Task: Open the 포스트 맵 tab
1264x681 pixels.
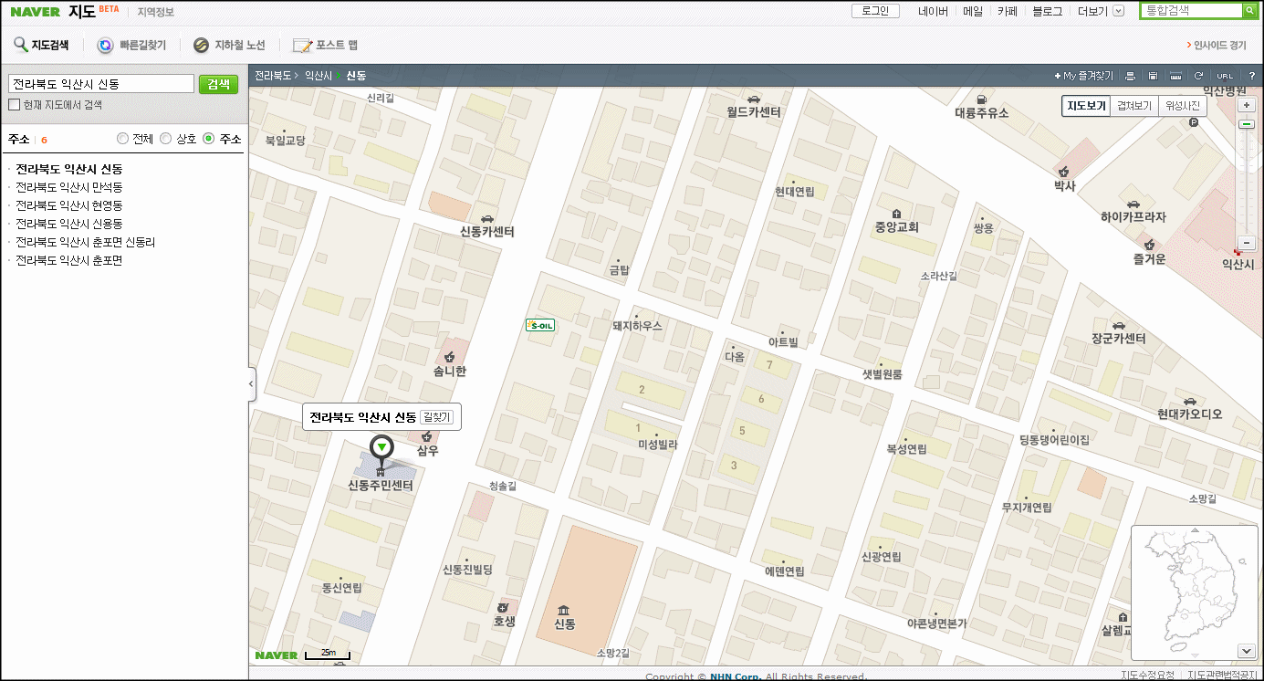Action: click(x=325, y=45)
